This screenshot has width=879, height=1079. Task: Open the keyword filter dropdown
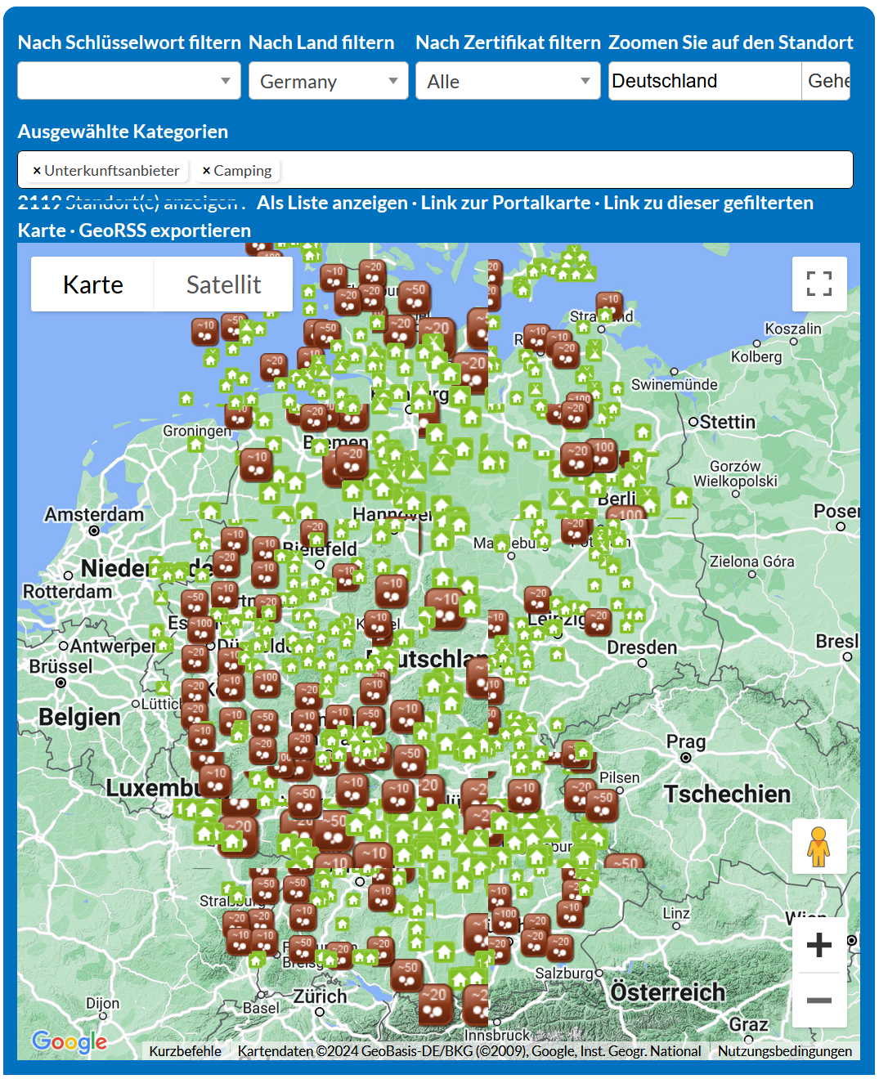point(129,81)
